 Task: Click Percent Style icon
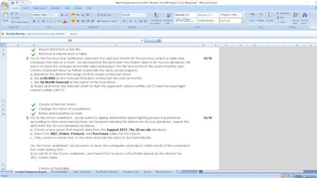pos(131,21)
